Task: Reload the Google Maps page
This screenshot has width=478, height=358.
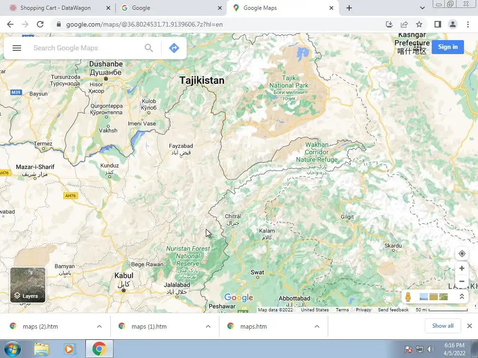Action: pos(40,24)
